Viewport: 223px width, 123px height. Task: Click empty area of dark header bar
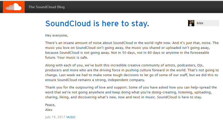(x=142, y=7)
